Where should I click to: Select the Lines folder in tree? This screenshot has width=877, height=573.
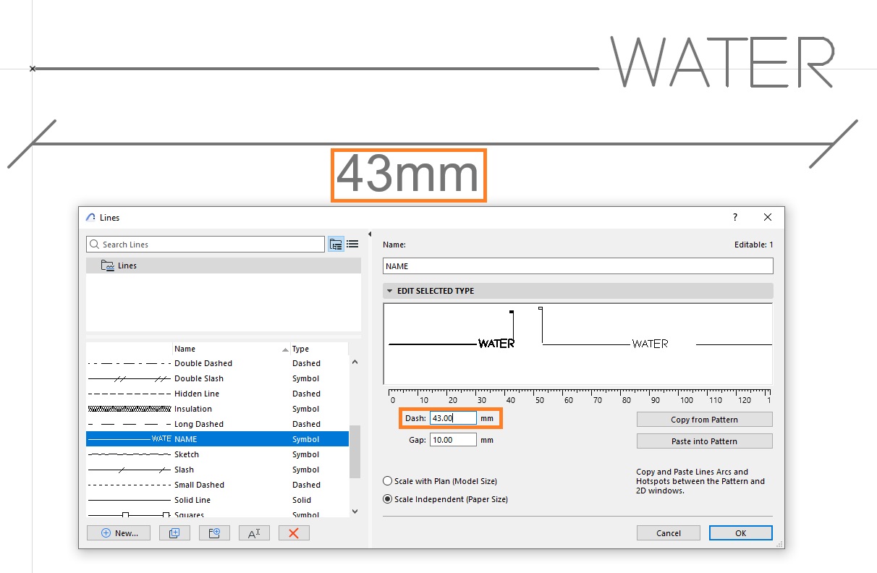tap(223, 266)
